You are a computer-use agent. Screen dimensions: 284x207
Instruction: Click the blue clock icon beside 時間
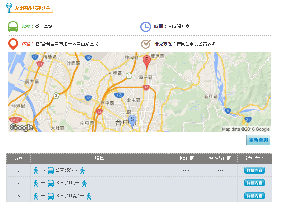point(146,26)
